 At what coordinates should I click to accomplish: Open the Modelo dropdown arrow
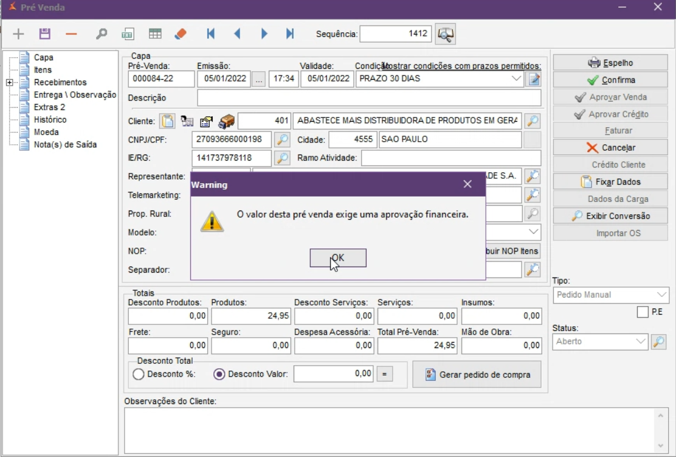533,232
